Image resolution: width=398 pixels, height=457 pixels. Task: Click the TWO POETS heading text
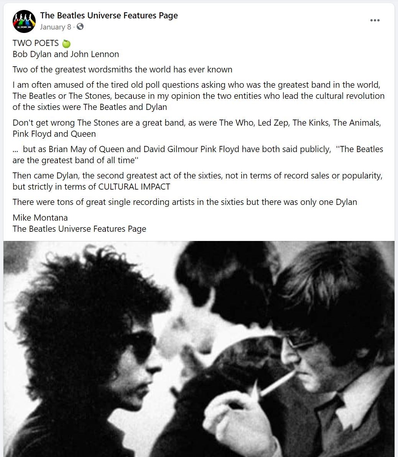pyautogui.click(x=36, y=43)
